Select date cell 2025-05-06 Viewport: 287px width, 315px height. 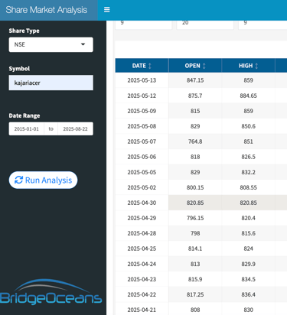coord(142,157)
